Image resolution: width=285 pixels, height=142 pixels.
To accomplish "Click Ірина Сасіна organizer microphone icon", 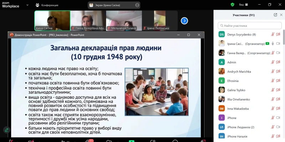I will 273,44.
